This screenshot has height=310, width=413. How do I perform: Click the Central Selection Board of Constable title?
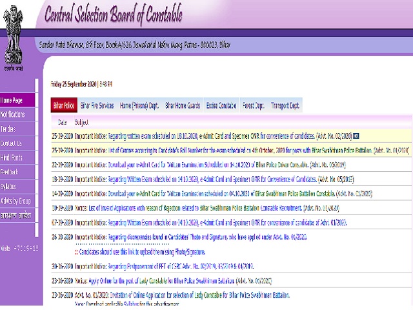pos(114,14)
